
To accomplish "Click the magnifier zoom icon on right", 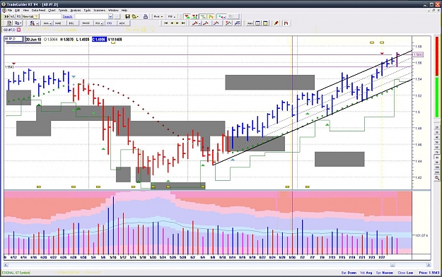I will click(437, 177).
